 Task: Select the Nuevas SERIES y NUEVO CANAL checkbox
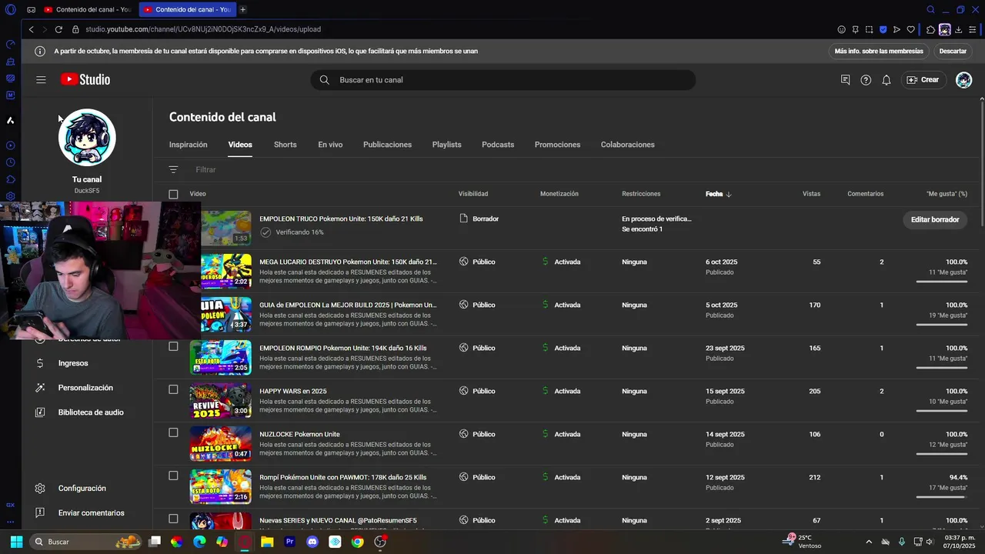(173, 519)
